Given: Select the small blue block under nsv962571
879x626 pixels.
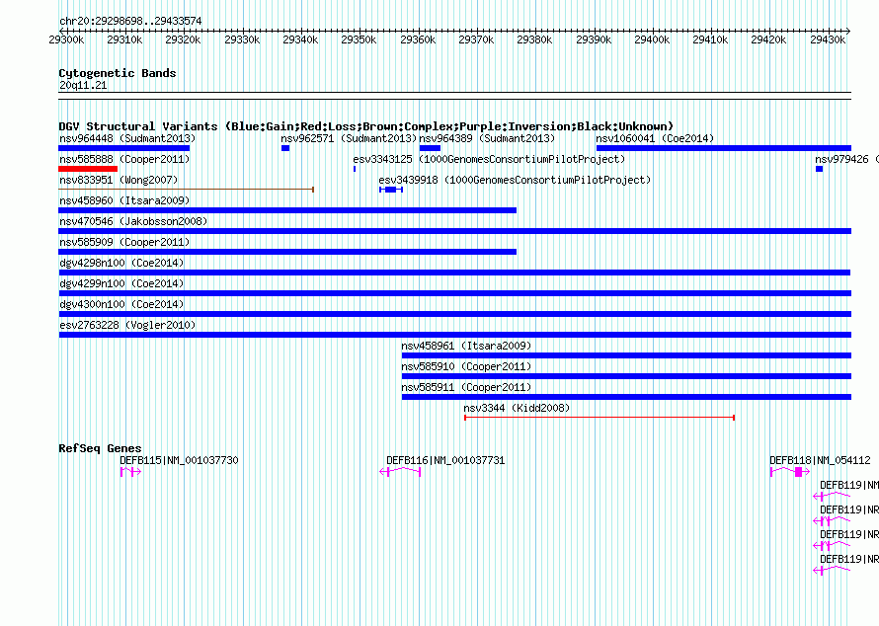Looking at the screenshot, I should [285, 148].
